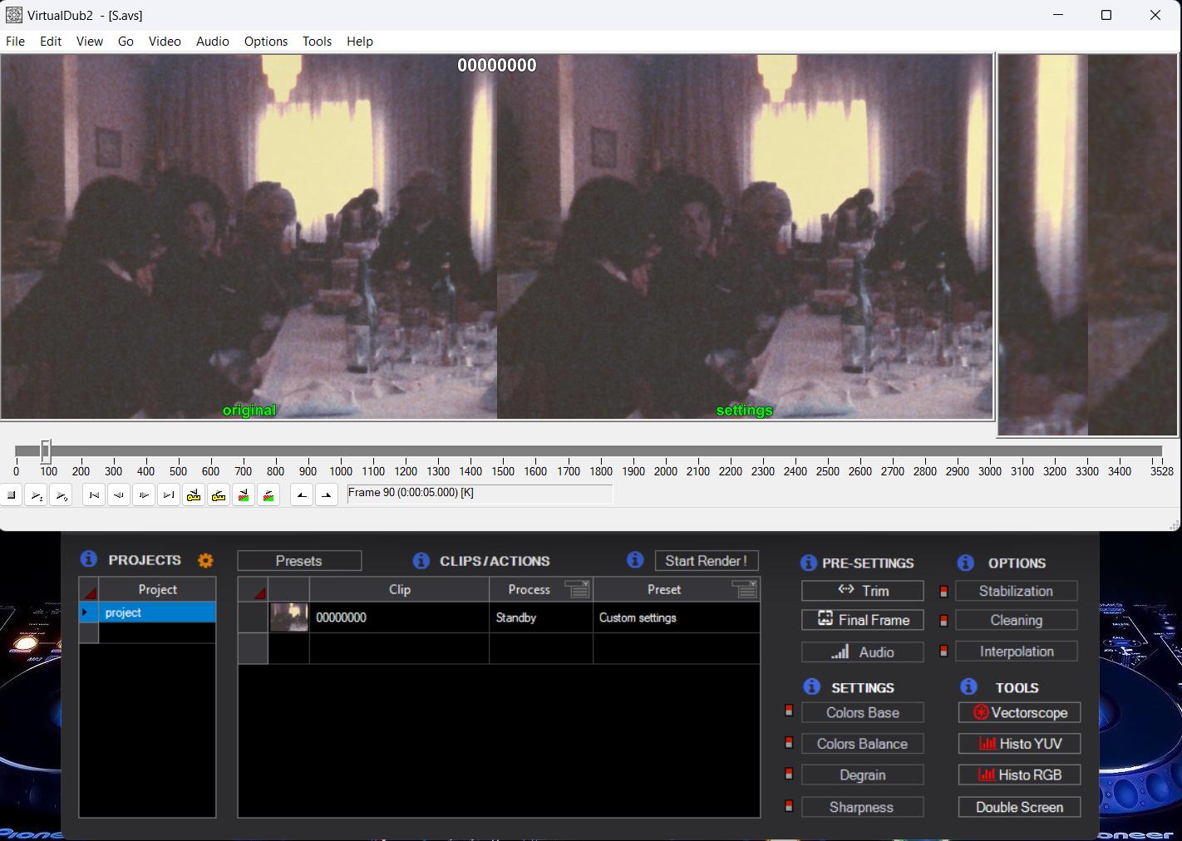Click the Presets button
1182x841 pixels.
(299, 561)
